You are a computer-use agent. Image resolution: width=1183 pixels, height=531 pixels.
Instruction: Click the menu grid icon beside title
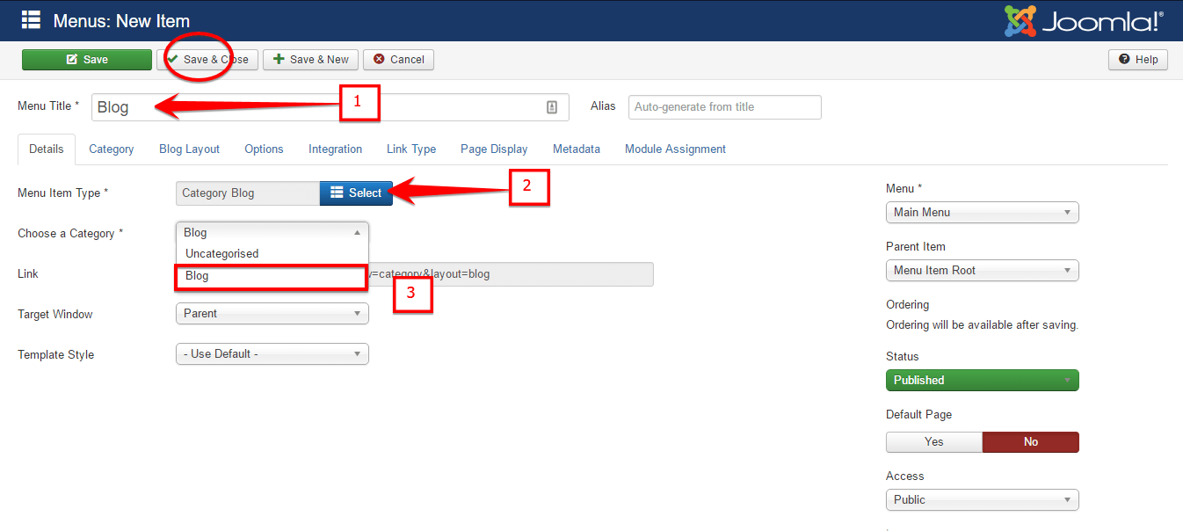click(31, 20)
